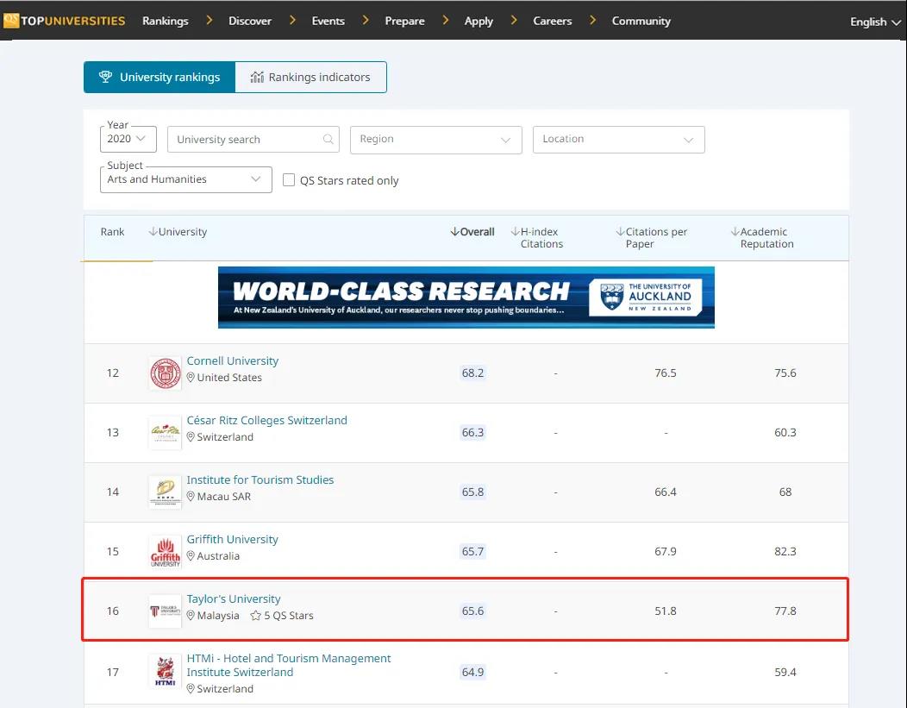
Task: Click HTMi's overall score 64.9
Action: 472,672
